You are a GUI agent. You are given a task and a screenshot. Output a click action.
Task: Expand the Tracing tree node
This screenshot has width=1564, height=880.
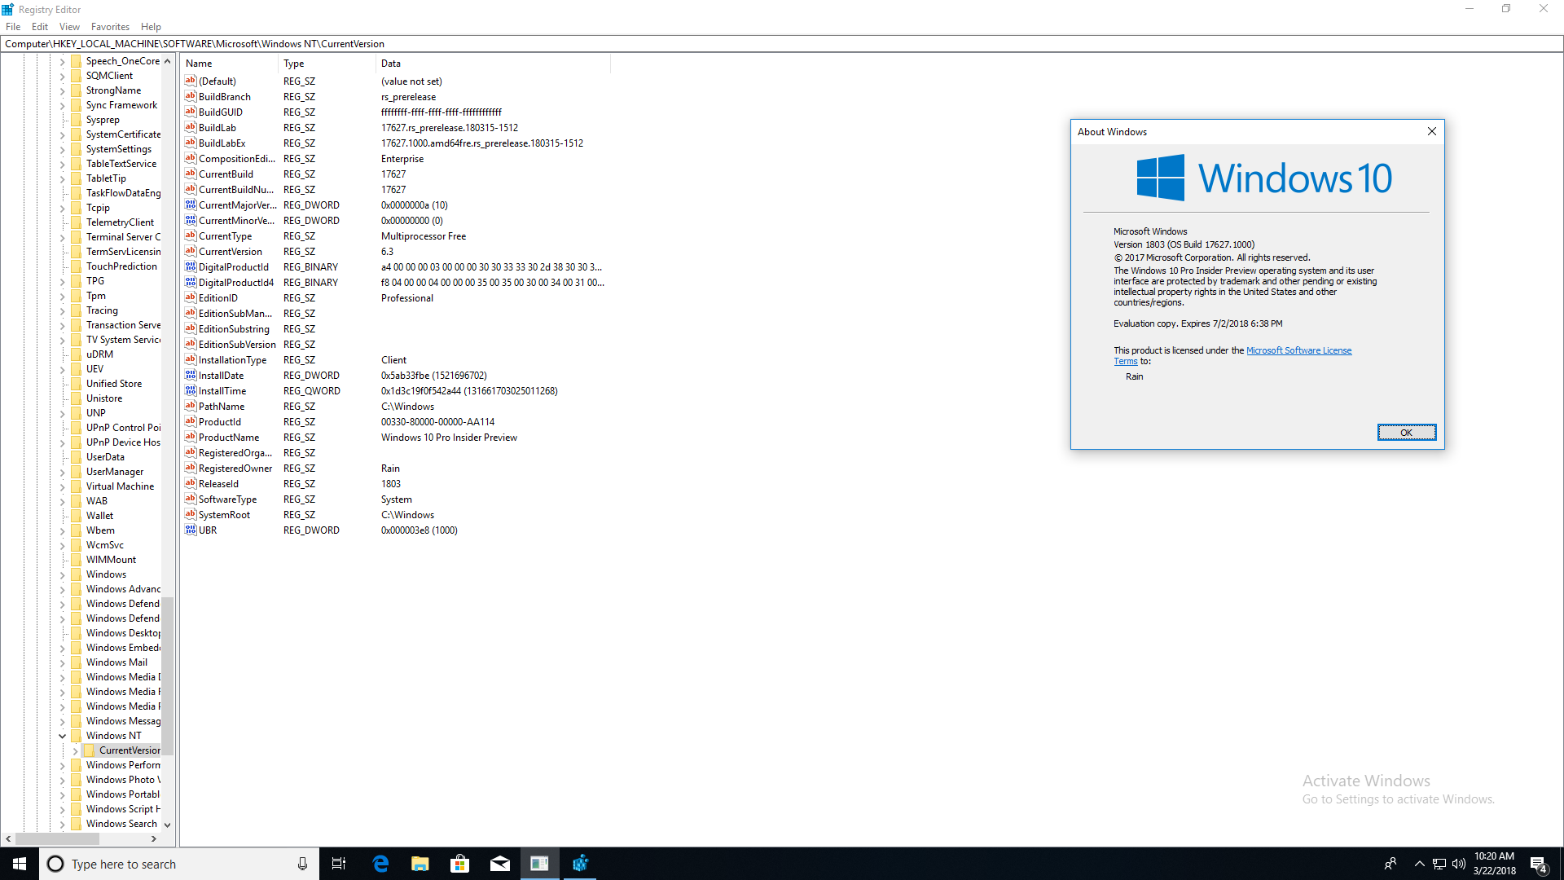pos(62,310)
